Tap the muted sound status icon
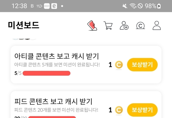The height and width of the screenshot is (118, 172). pyautogui.click(x=125, y=6)
